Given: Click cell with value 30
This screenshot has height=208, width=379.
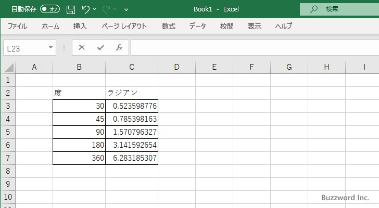Looking at the screenshot, I should pyautogui.click(x=79, y=106).
